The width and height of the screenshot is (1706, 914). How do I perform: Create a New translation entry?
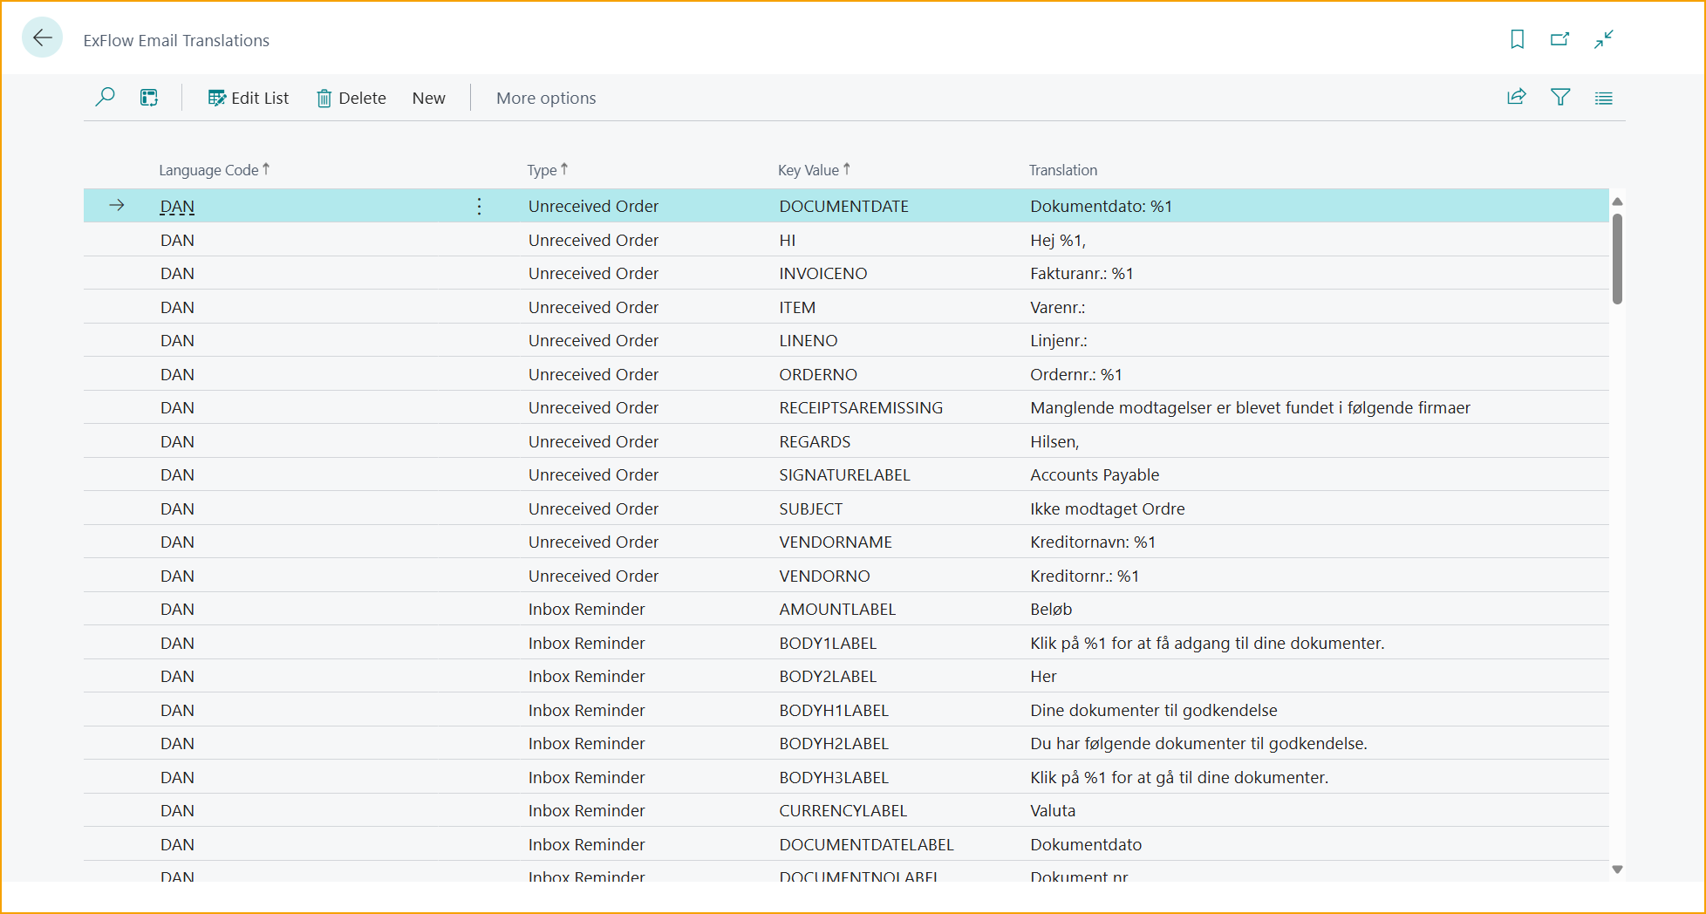[x=428, y=98]
